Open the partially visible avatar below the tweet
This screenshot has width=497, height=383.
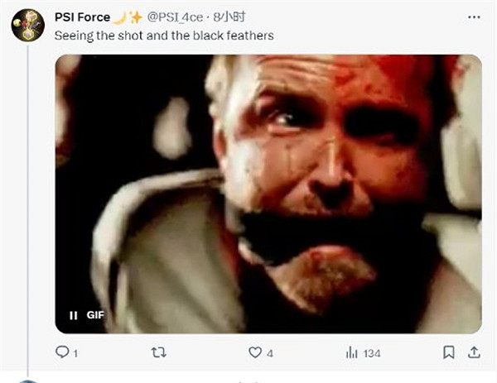point(27,381)
